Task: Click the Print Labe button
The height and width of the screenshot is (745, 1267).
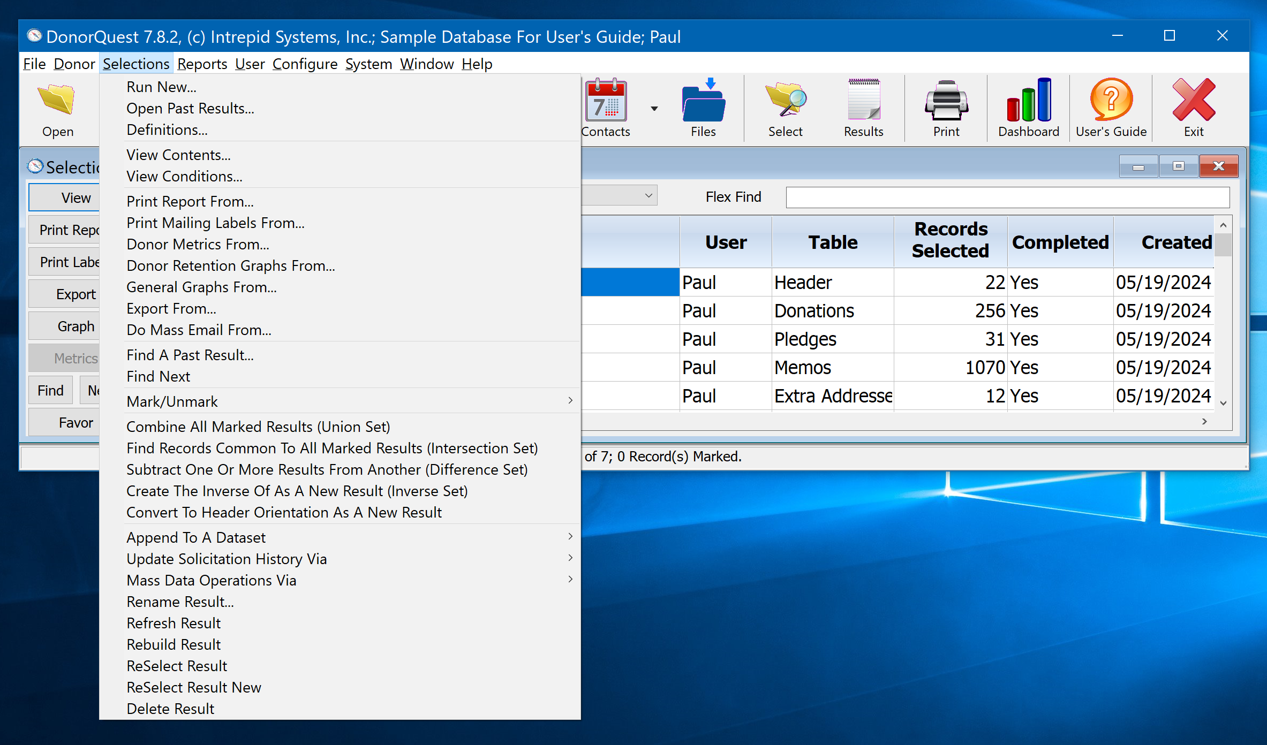Action: 64,262
